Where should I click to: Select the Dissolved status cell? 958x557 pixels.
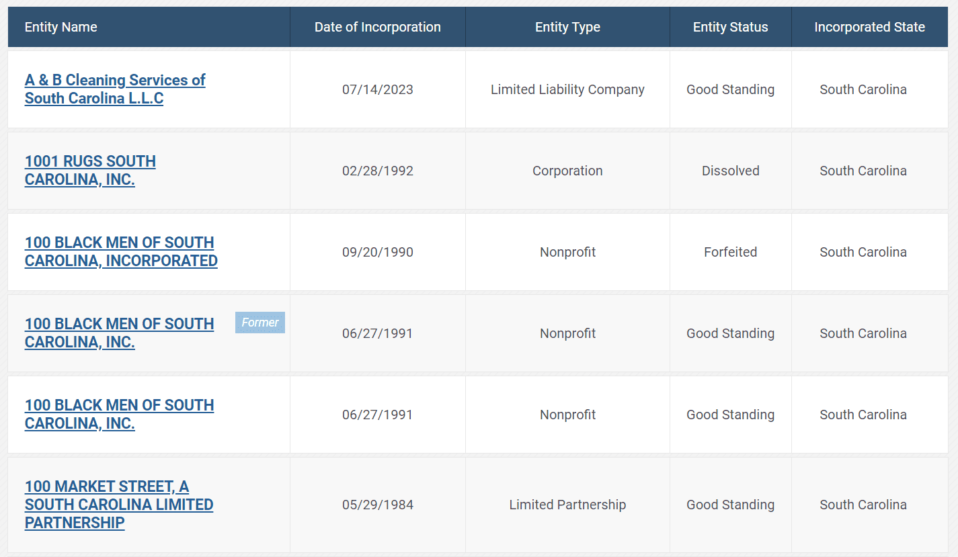coord(730,171)
